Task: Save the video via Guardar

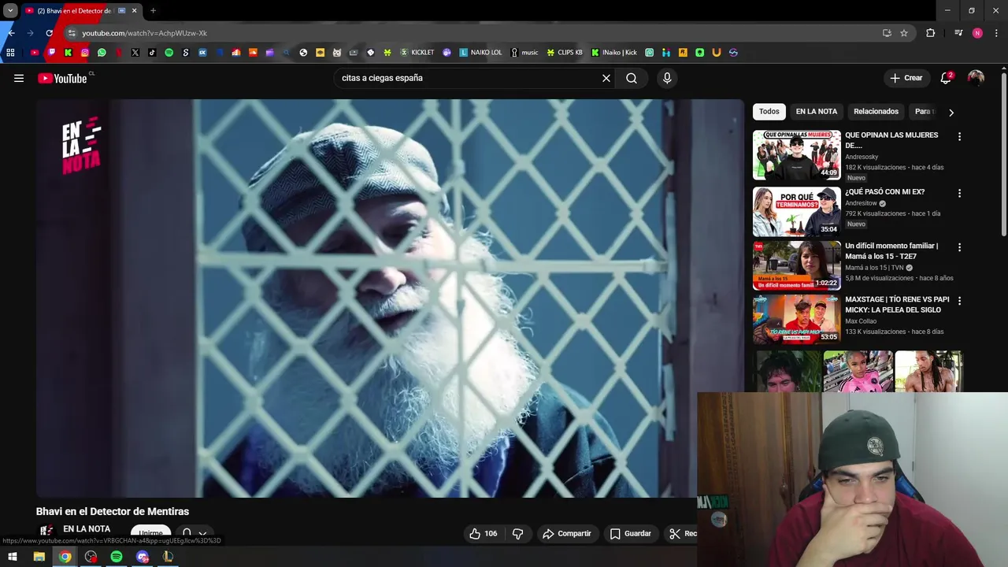Action: [631, 533]
